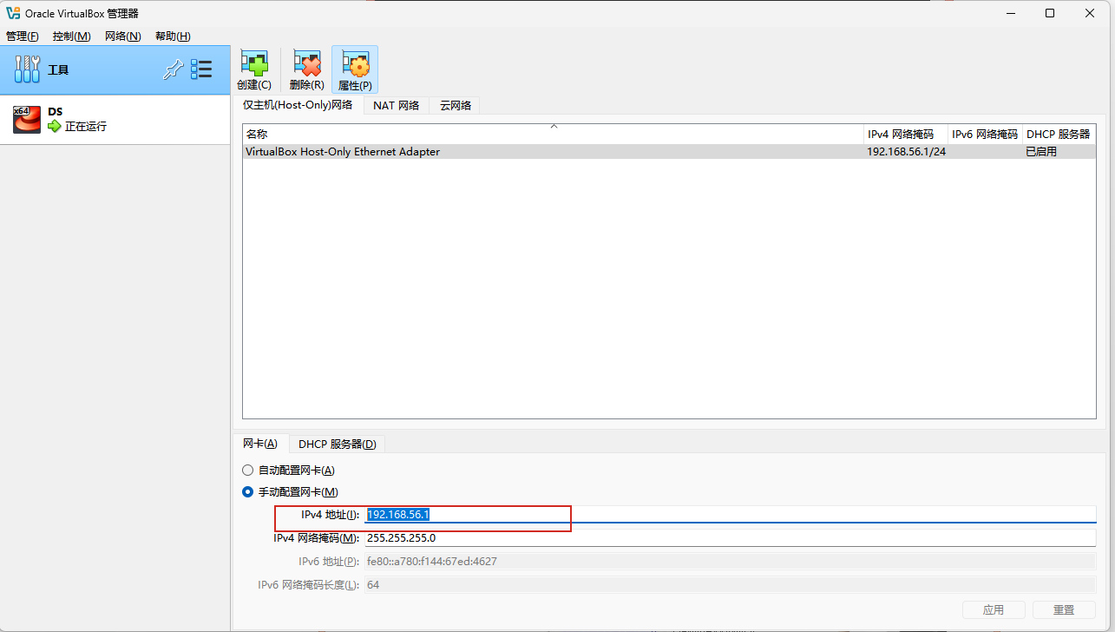Minimize the VirtualBox Manager window
This screenshot has height=632, width=1115.
(x=1009, y=13)
